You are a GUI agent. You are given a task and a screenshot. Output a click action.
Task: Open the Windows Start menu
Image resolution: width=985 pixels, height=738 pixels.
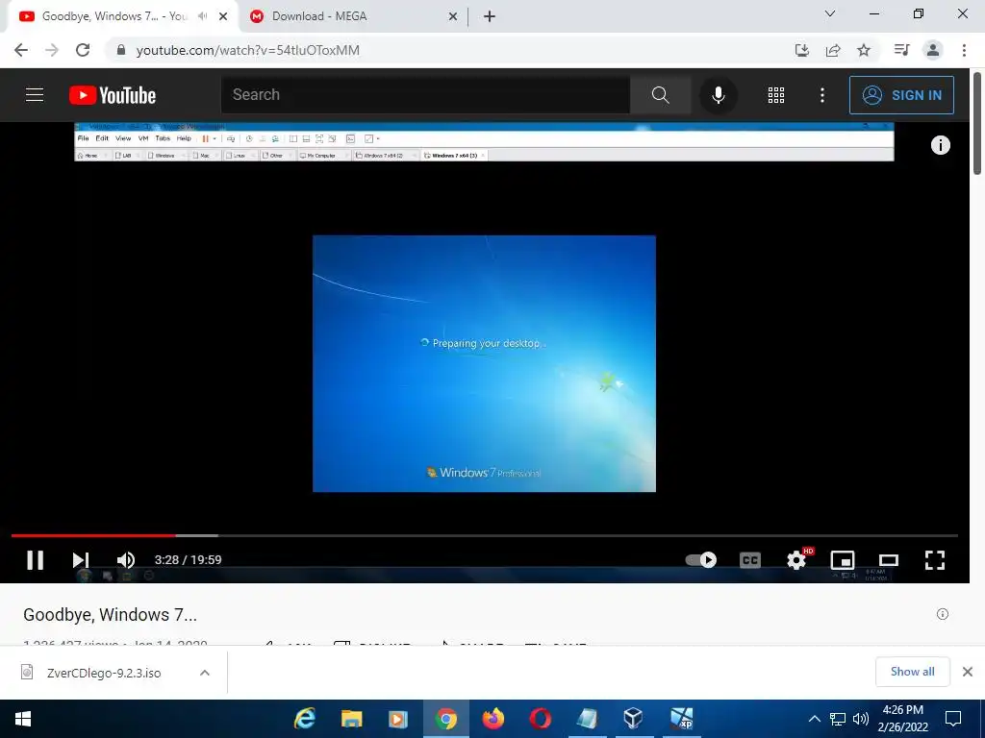click(23, 719)
